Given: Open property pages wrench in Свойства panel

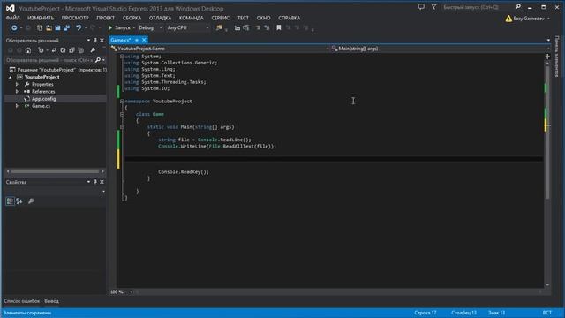Looking at the screenshot, I should click(31, 201).
